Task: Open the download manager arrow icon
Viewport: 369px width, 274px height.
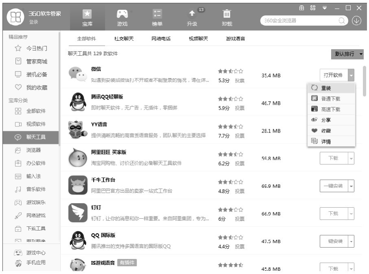Action: coord(356,21)
